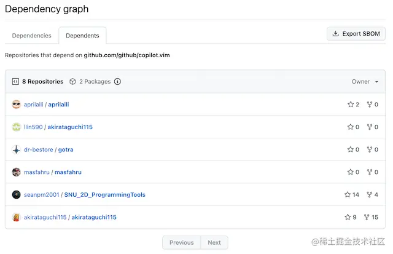Click the star icon showing 14 stars
Image resolution: width=393 pixels, height=254 pixels.
pos(348,195)
